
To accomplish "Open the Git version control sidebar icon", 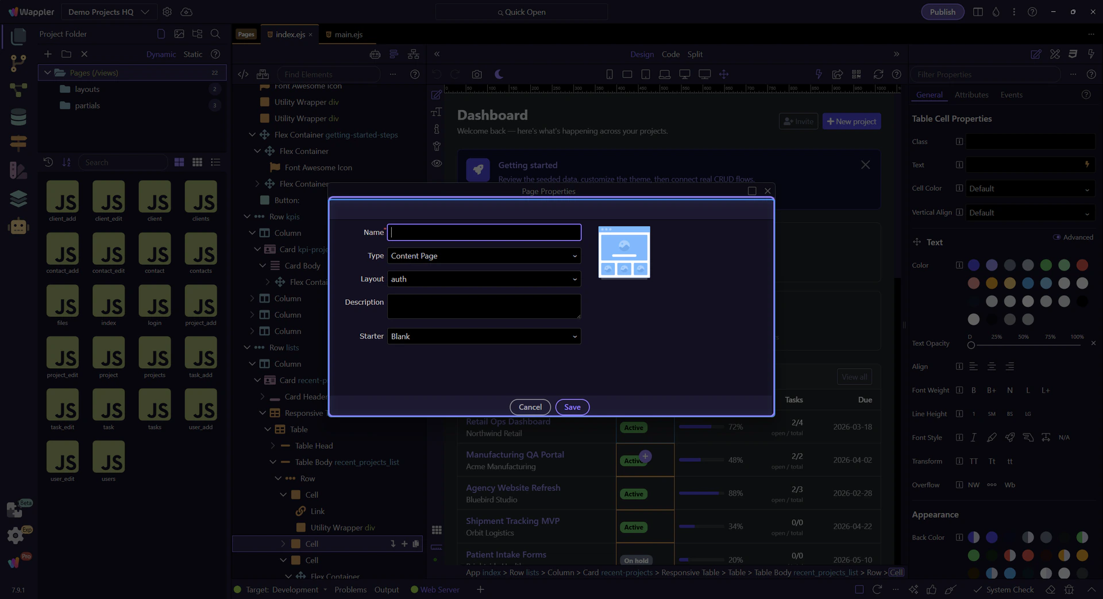I will [x=18, y=63].
